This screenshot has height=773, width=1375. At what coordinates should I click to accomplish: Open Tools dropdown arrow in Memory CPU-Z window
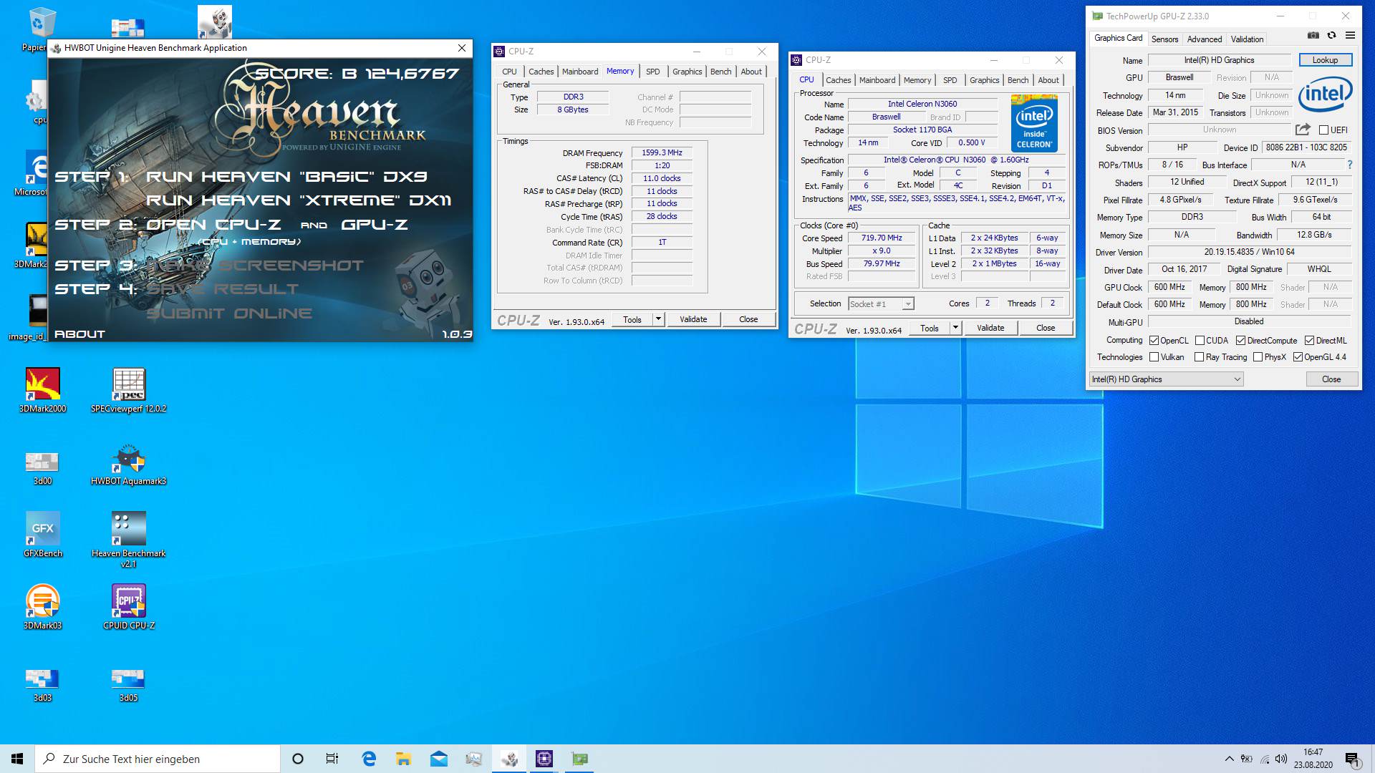click(x=658, y=319)
